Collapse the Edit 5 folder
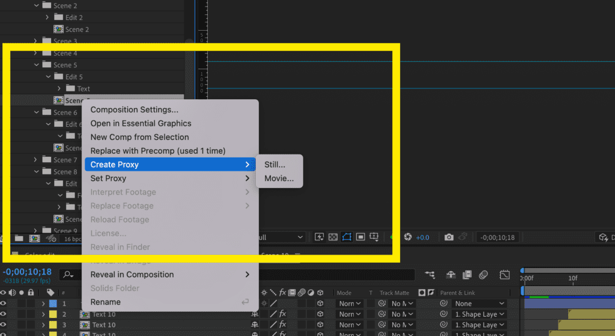This screenshot has width=615, height=336. [x=48, y=76]
